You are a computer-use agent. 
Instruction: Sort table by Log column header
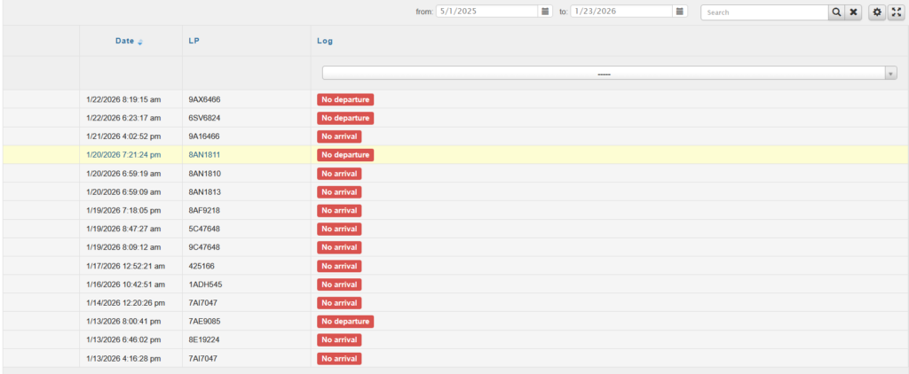tap(325, 41)
